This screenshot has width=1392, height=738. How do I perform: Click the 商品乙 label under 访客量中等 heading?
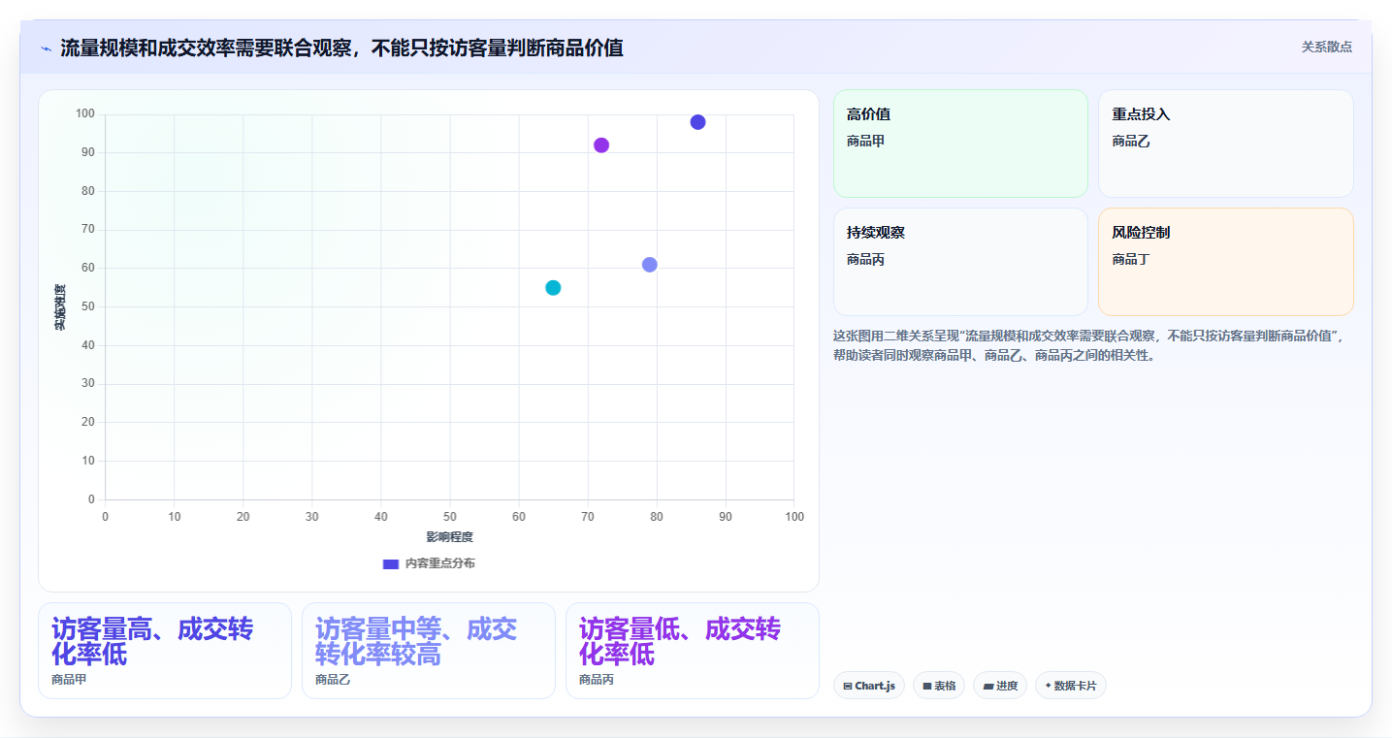pos(333,680)
